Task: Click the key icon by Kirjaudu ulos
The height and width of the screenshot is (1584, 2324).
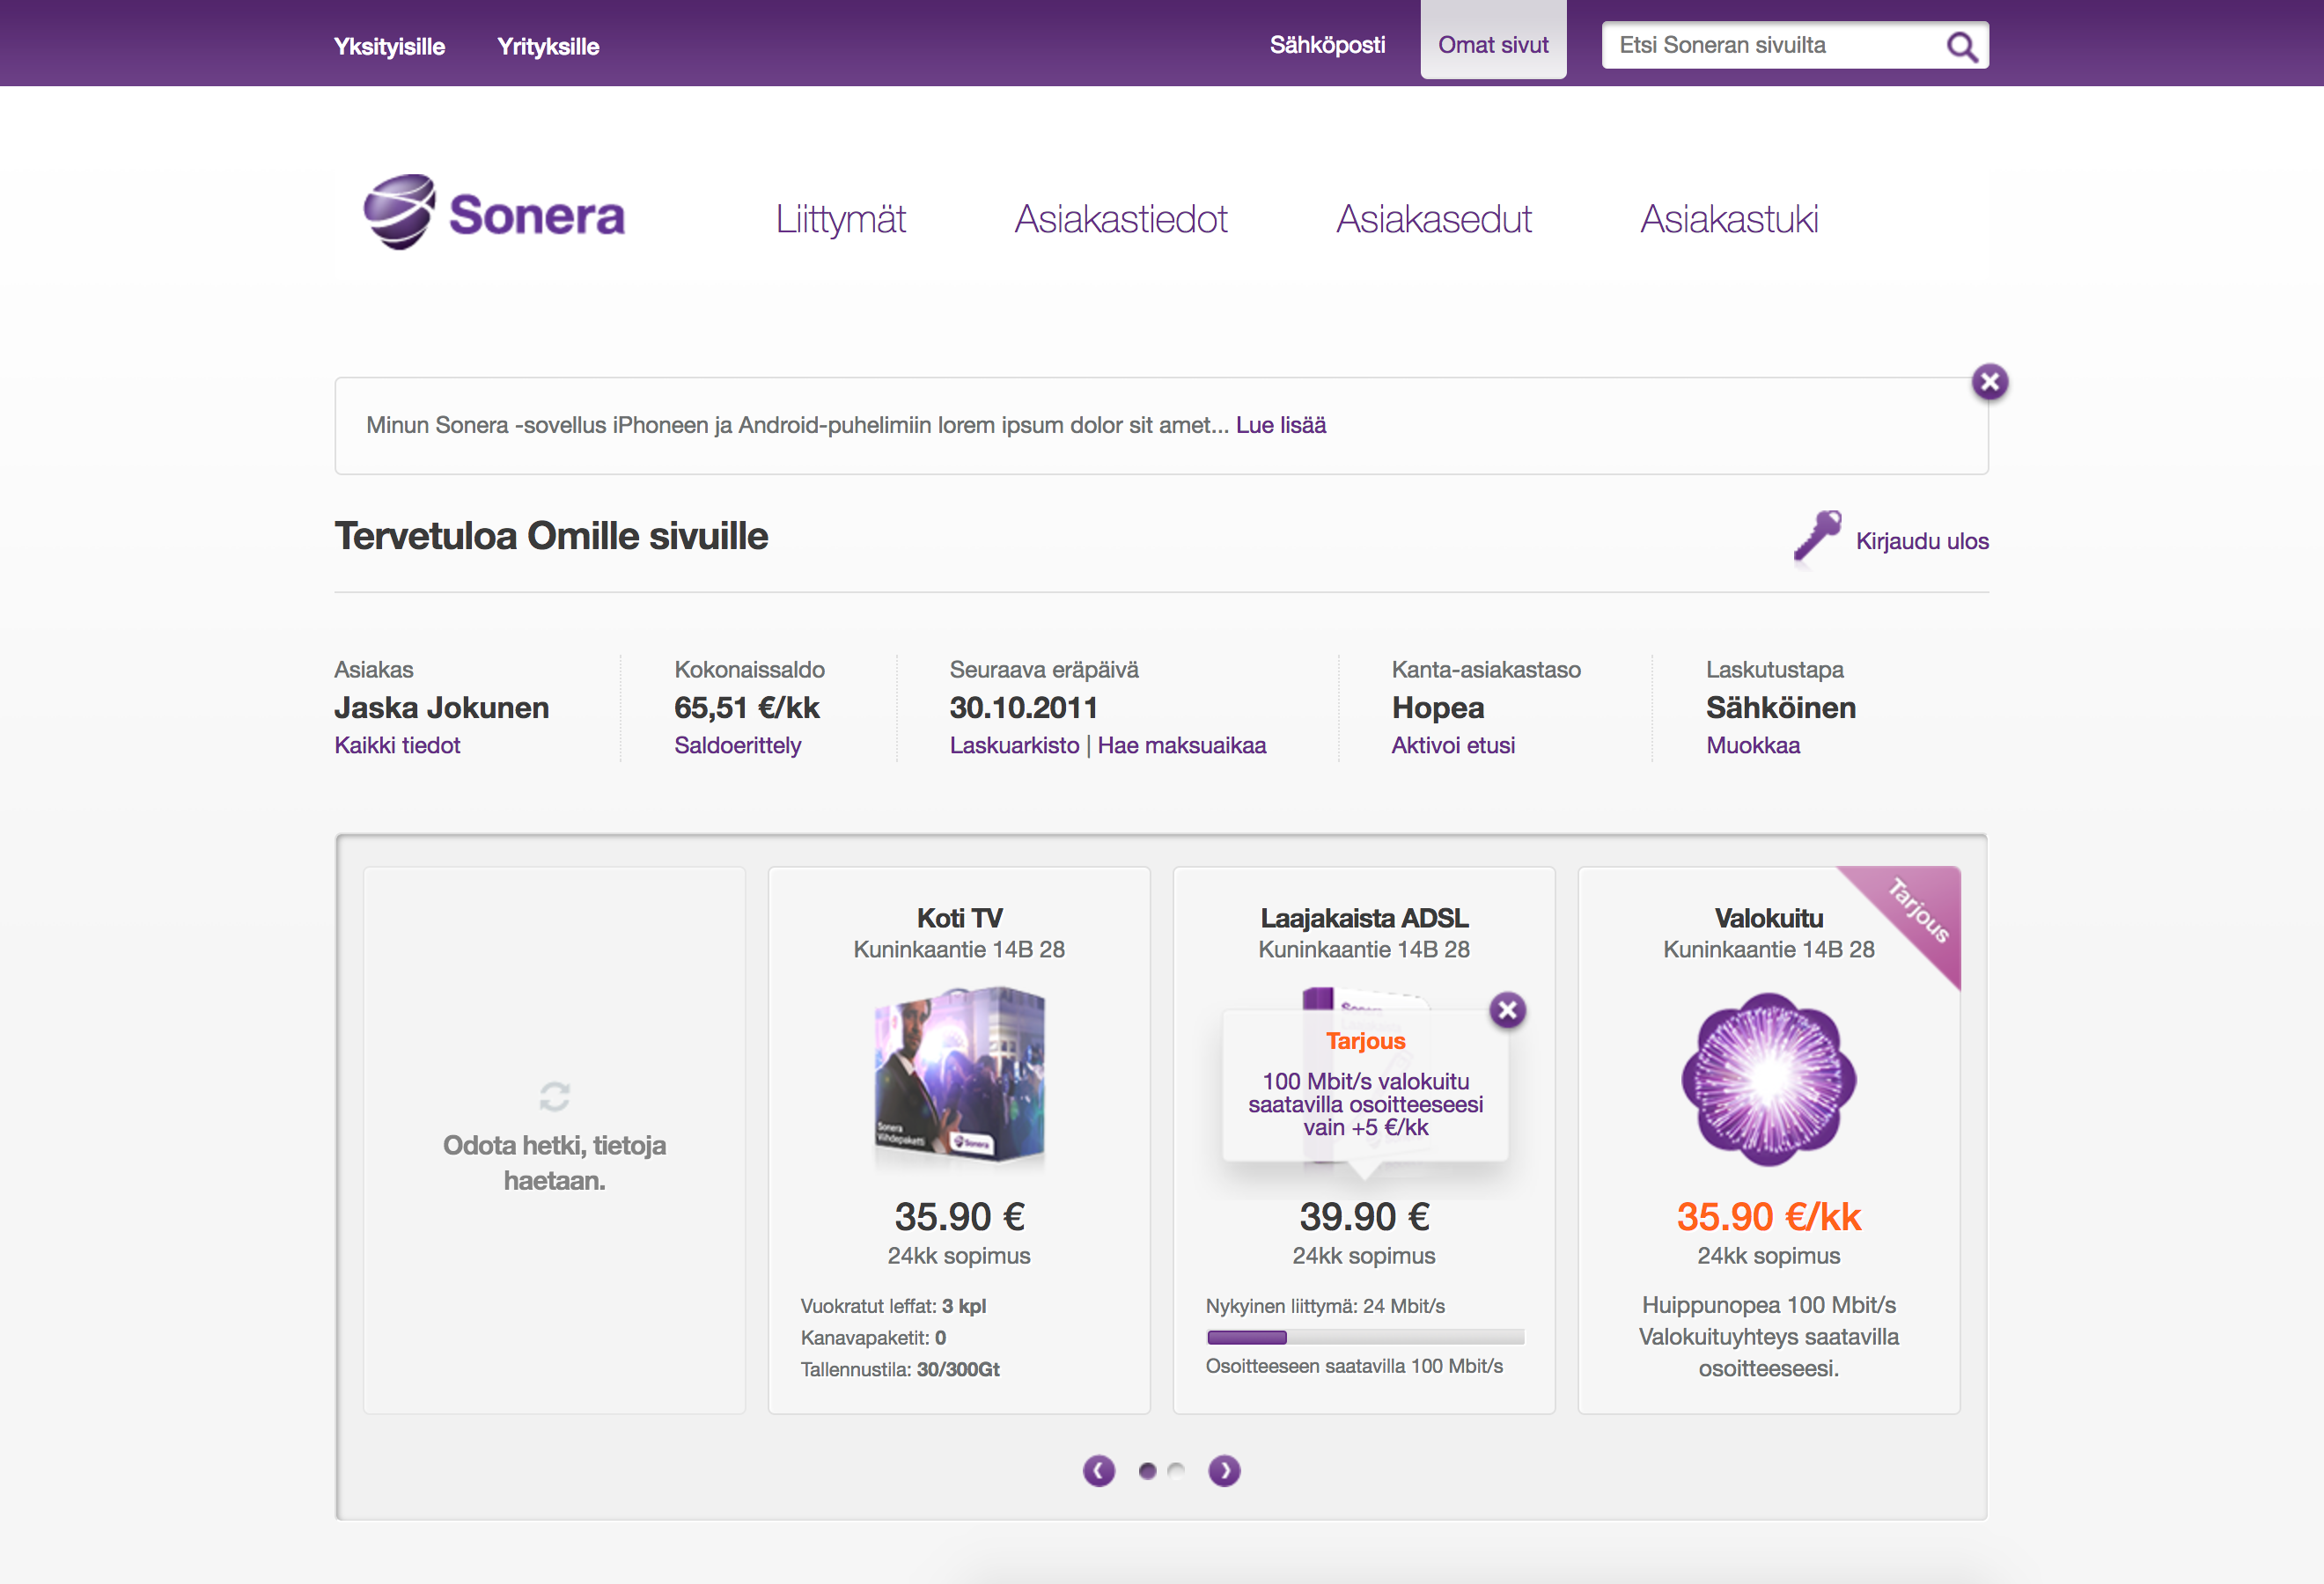Action: click(1817, 536)
